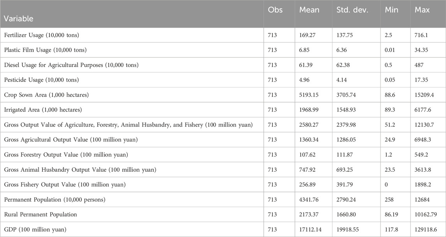Select the max value 15209.4
446x237 pixels.
424,95
